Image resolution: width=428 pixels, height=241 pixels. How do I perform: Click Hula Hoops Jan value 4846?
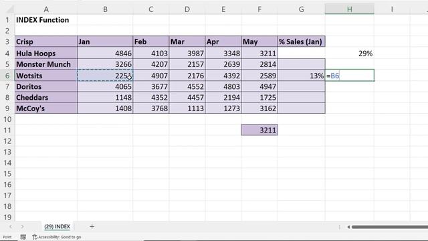[x=105, y=54]
